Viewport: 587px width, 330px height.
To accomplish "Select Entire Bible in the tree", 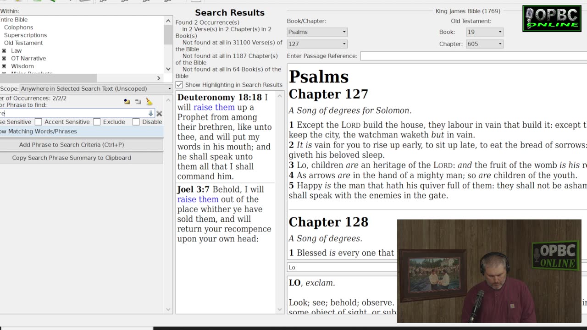I will click(14, 20).
